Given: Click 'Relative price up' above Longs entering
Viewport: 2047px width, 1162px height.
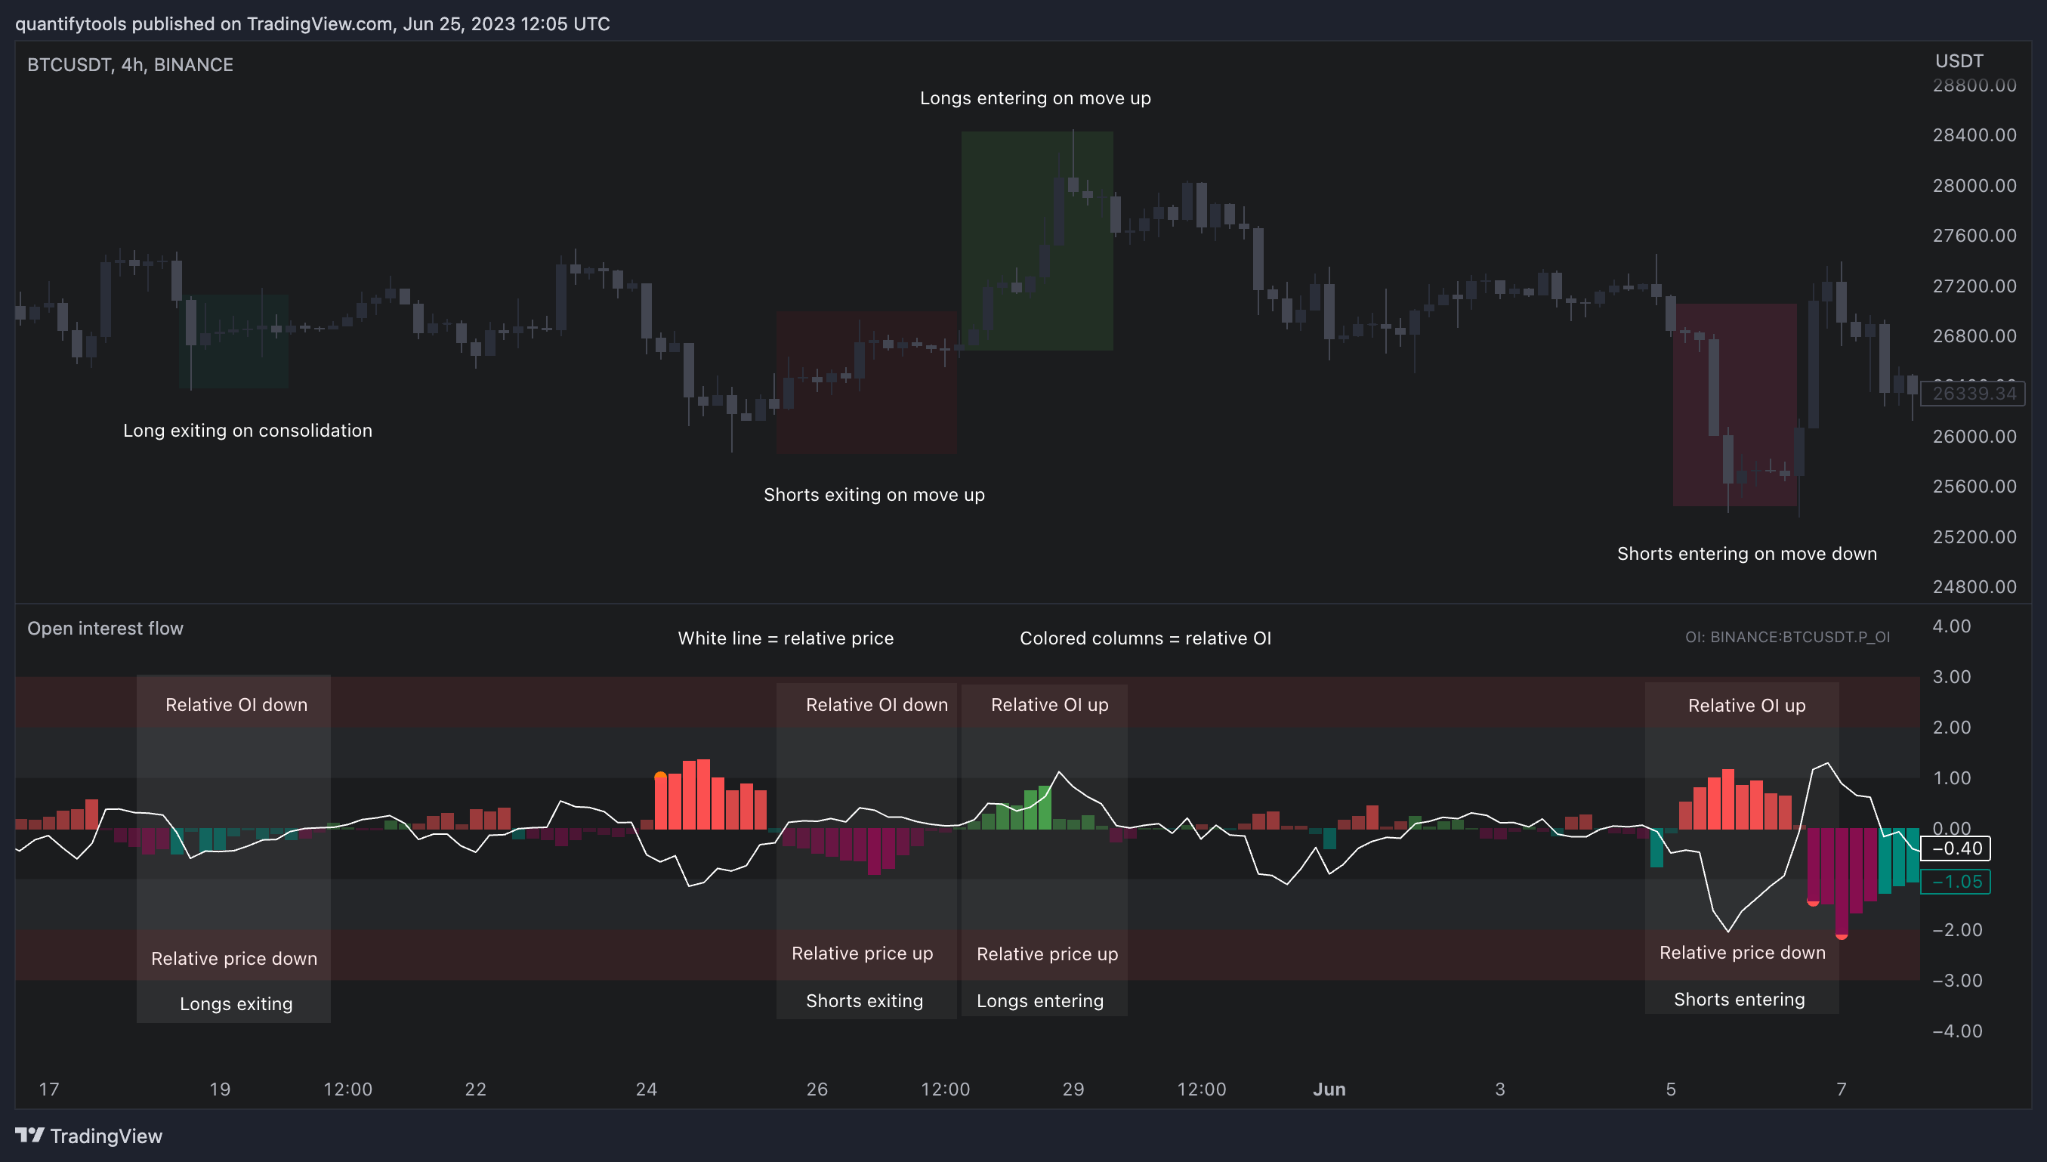Looking at the screenshot, I should [1047, 953].
